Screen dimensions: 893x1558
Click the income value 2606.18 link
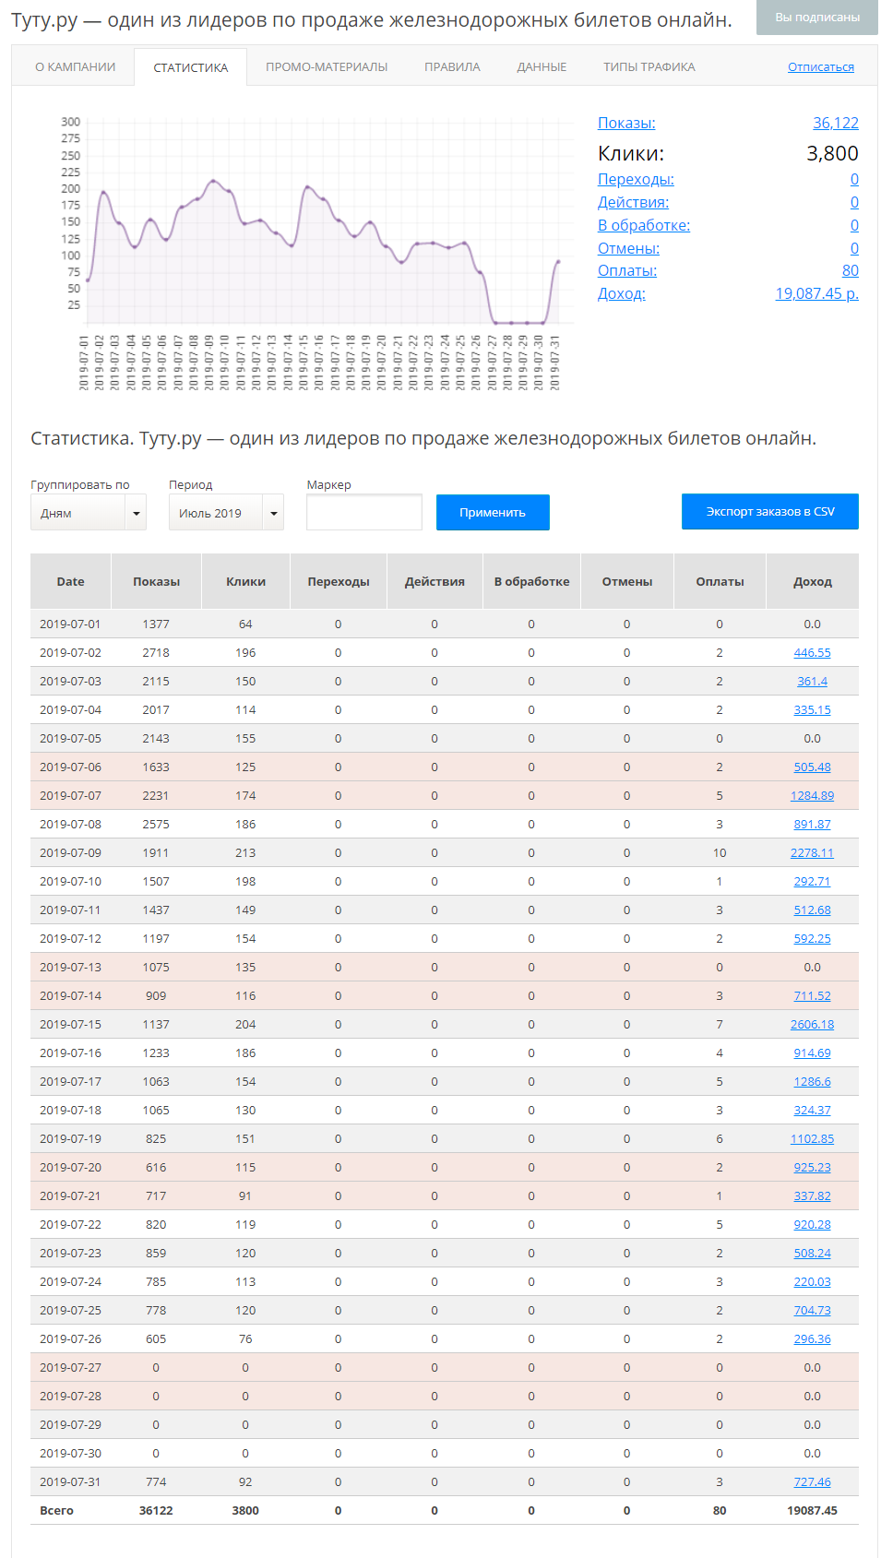(812, 1025)
